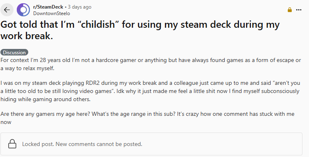The height and width of the screenshot is (157, 309).
Task: Click the final word 'now' ending the post
Action: click(6, 122)
